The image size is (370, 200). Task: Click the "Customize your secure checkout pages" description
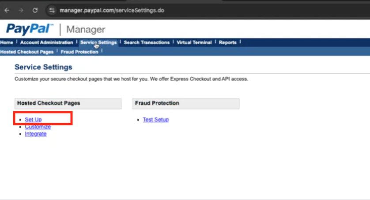coord(131,79)
